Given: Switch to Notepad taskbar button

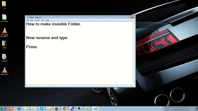Looking at the screenshot, I should click(95, 109).
